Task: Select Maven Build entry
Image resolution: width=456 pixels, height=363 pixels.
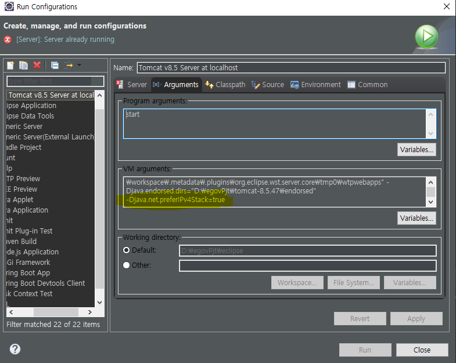Action: click(x=21, y=242)
